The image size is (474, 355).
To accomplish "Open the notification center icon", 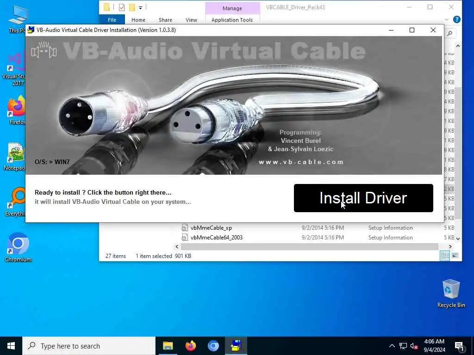I will pyautogui.click(x=459, y=346).
